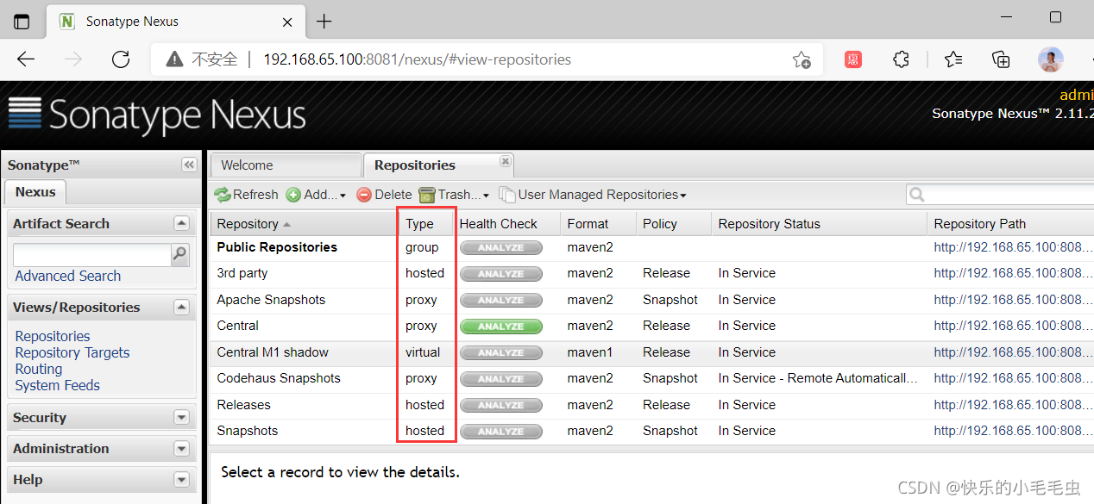This screenshot has width=1094, height=504.
Task: Click Analyze button for Codehaus Snapshots
Action: (x=501, y=379)
